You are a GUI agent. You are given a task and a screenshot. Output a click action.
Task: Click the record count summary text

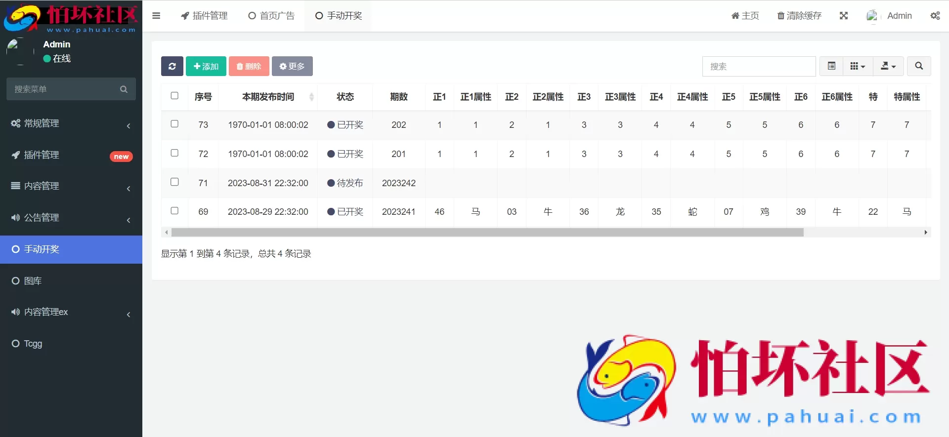tap(236, 254)
